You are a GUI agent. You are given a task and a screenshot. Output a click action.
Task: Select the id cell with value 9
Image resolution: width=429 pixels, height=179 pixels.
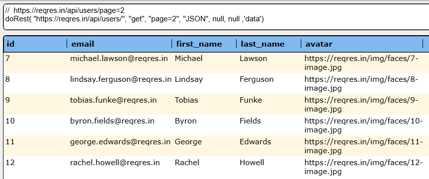click(7, 100)
